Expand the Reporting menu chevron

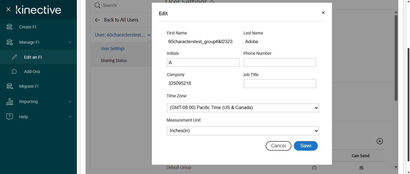70,102
